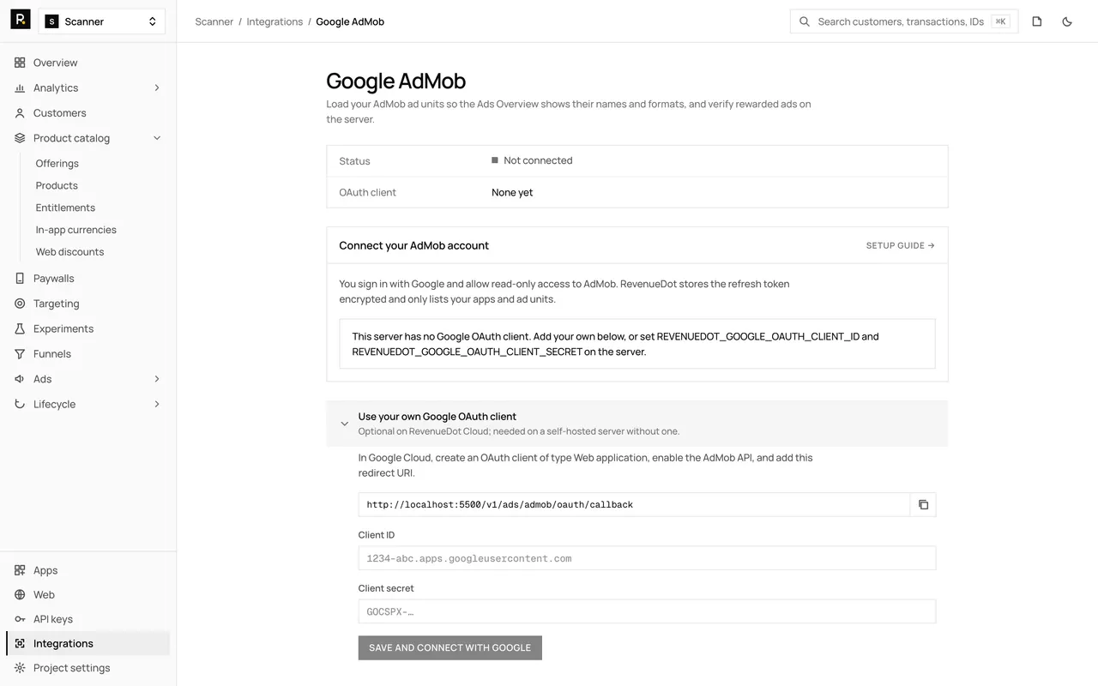The width and height of the screenshot is (1098, 686).
Task: Click the 'None yet' OAuth client value
Action: point(512,193)
